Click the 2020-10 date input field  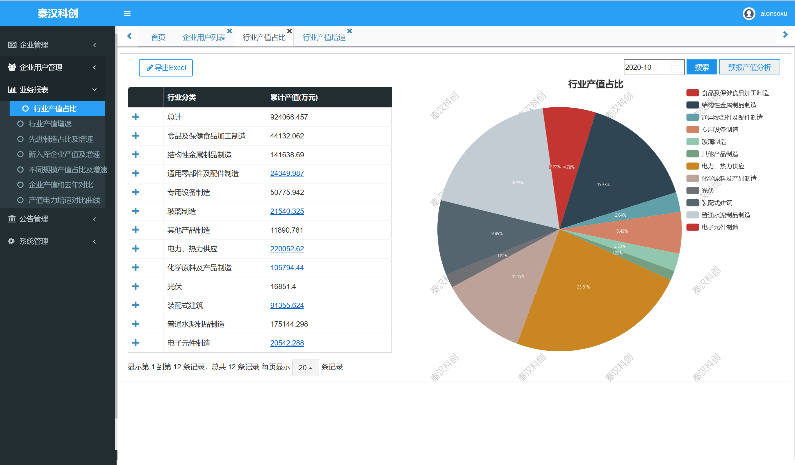click(x=654, y=67)
